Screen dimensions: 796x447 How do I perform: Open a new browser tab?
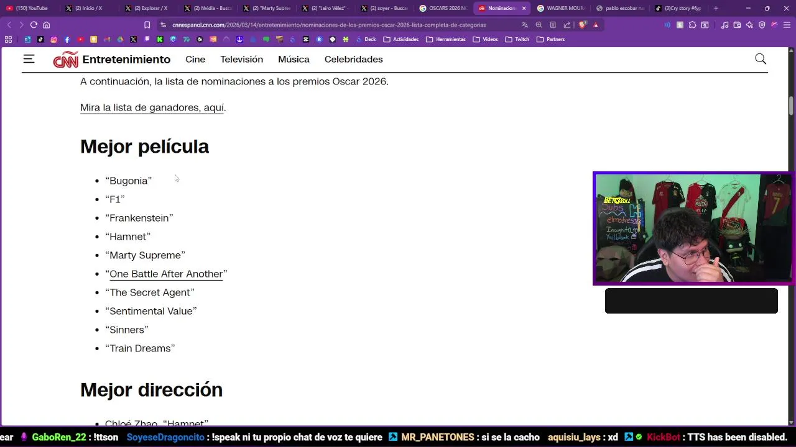[716, 8]
